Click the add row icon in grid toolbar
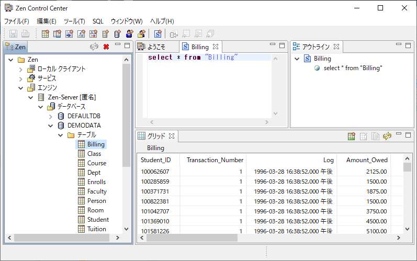The width and height of the screenshot is (417, 261). point(352,136)
